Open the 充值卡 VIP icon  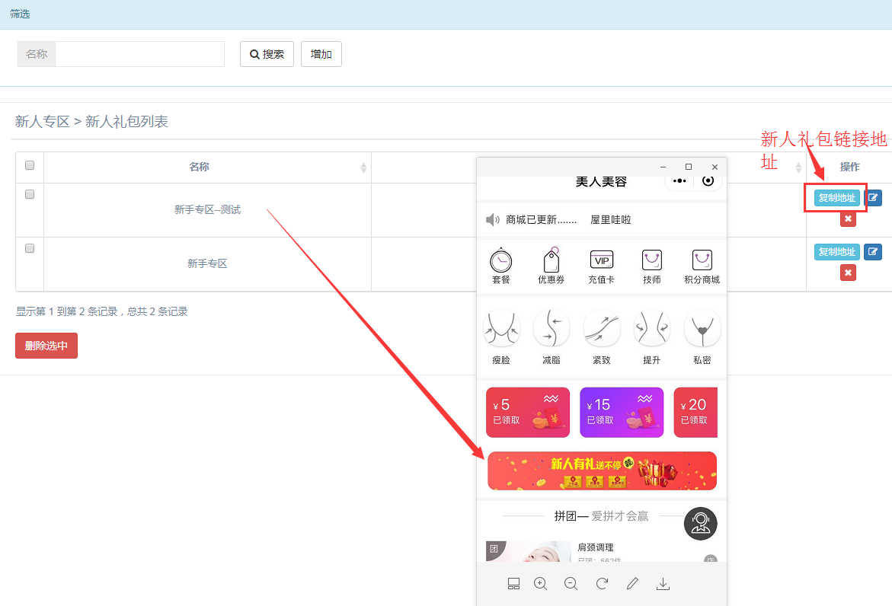pos(601,260)
